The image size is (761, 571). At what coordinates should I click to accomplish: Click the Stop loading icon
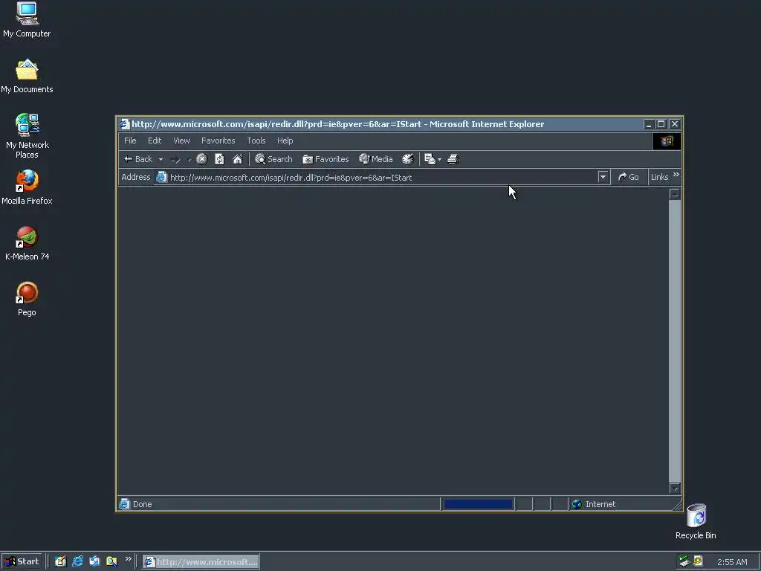[202, 159]
